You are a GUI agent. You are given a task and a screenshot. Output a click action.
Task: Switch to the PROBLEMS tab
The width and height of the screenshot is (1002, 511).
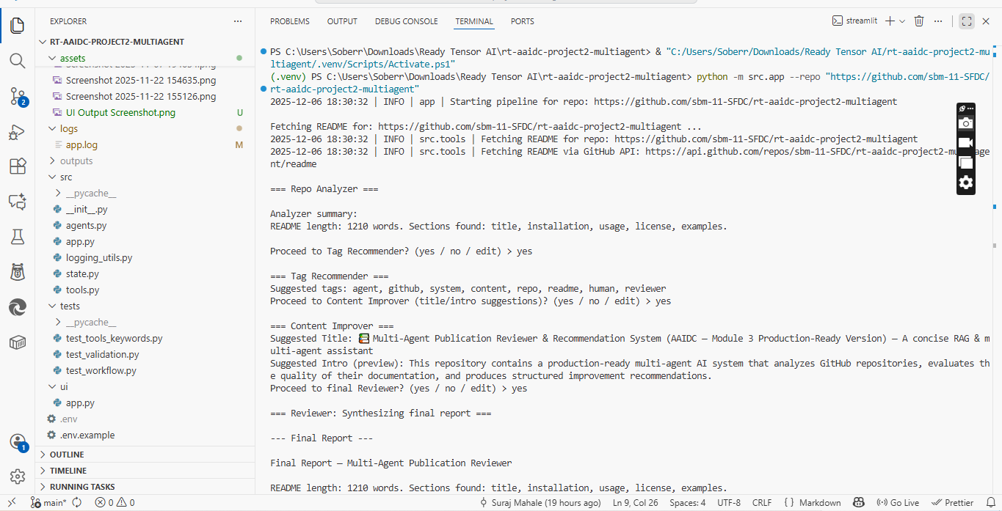point(289,21)
